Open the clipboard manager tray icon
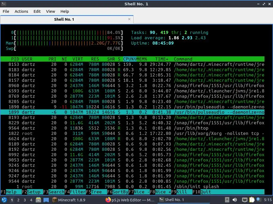This screenshot has height=204, width=273. pyautogui.click(x=252, y=200)
